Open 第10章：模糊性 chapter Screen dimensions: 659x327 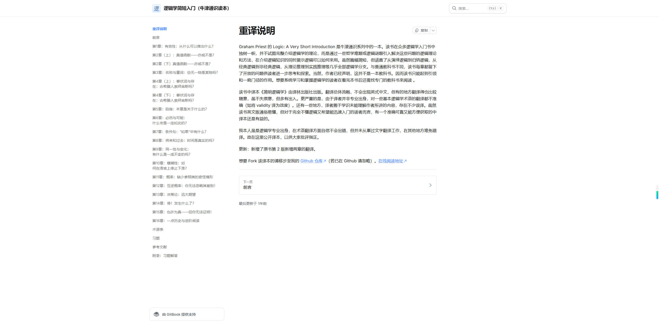coord(169,166)
